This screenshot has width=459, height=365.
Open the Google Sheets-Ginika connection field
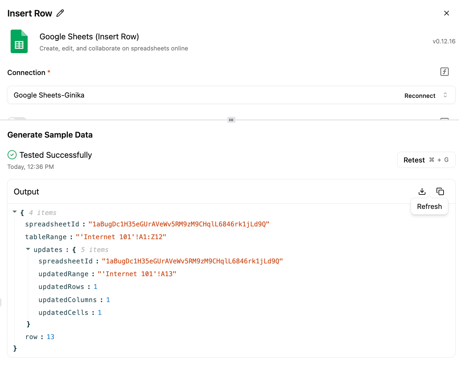coord(201,95)
